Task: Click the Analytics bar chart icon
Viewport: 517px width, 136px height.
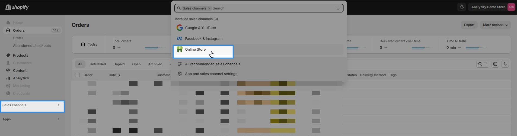Action: pyautogui.click(x=8, y=78)
